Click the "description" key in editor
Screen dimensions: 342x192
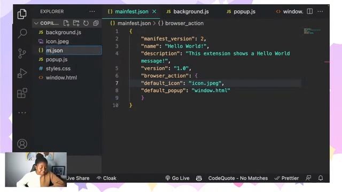point(160,53)
